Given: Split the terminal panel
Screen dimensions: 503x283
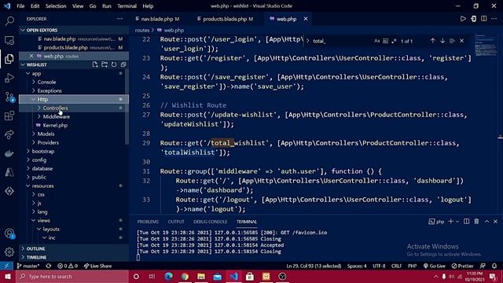Looking at the screenshot, I should [466, 222].
